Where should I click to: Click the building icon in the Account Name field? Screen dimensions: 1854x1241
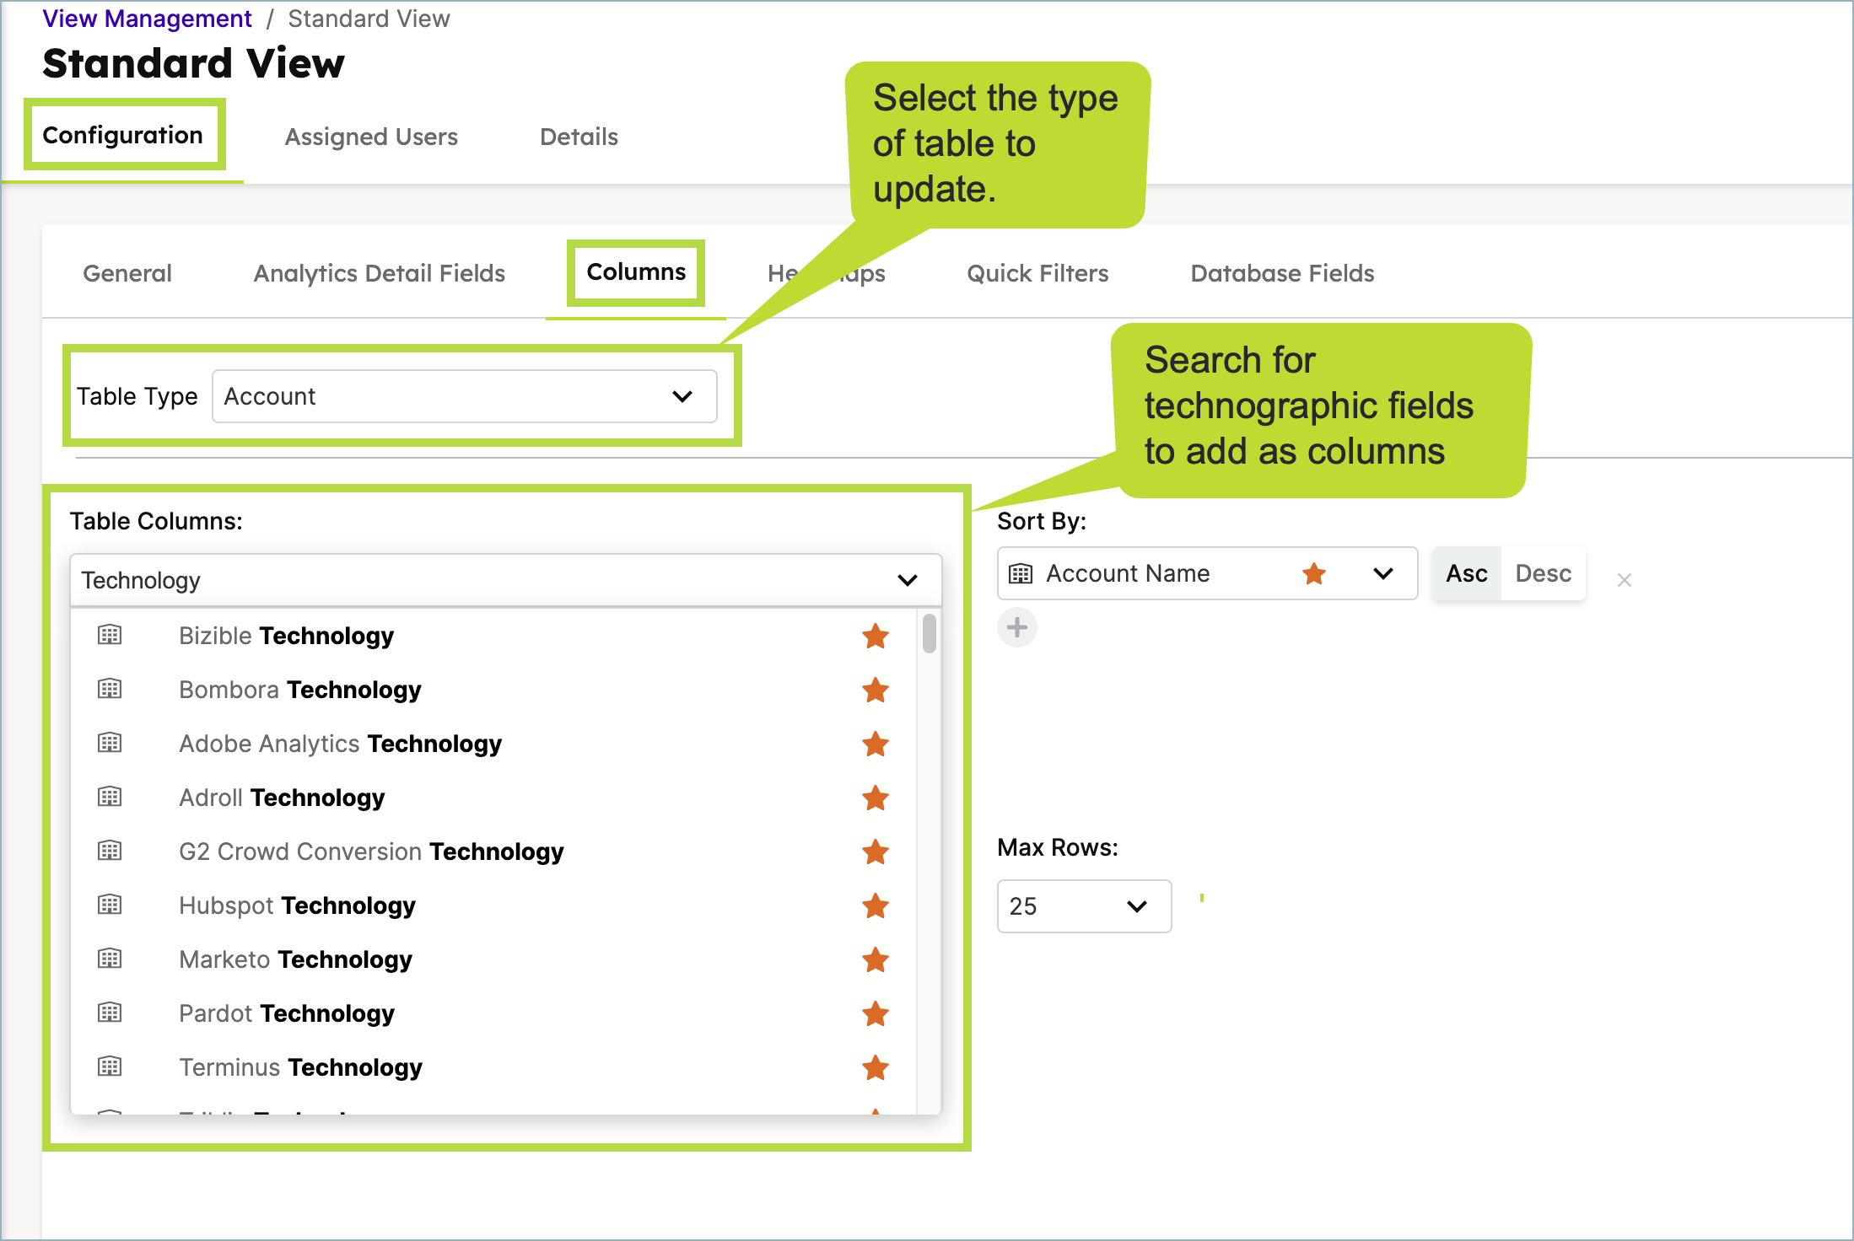coord(1021,573)
